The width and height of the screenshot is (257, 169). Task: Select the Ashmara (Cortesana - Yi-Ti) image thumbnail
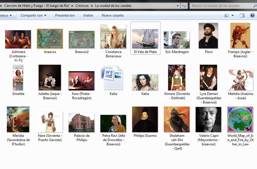[x=18, y=39]
